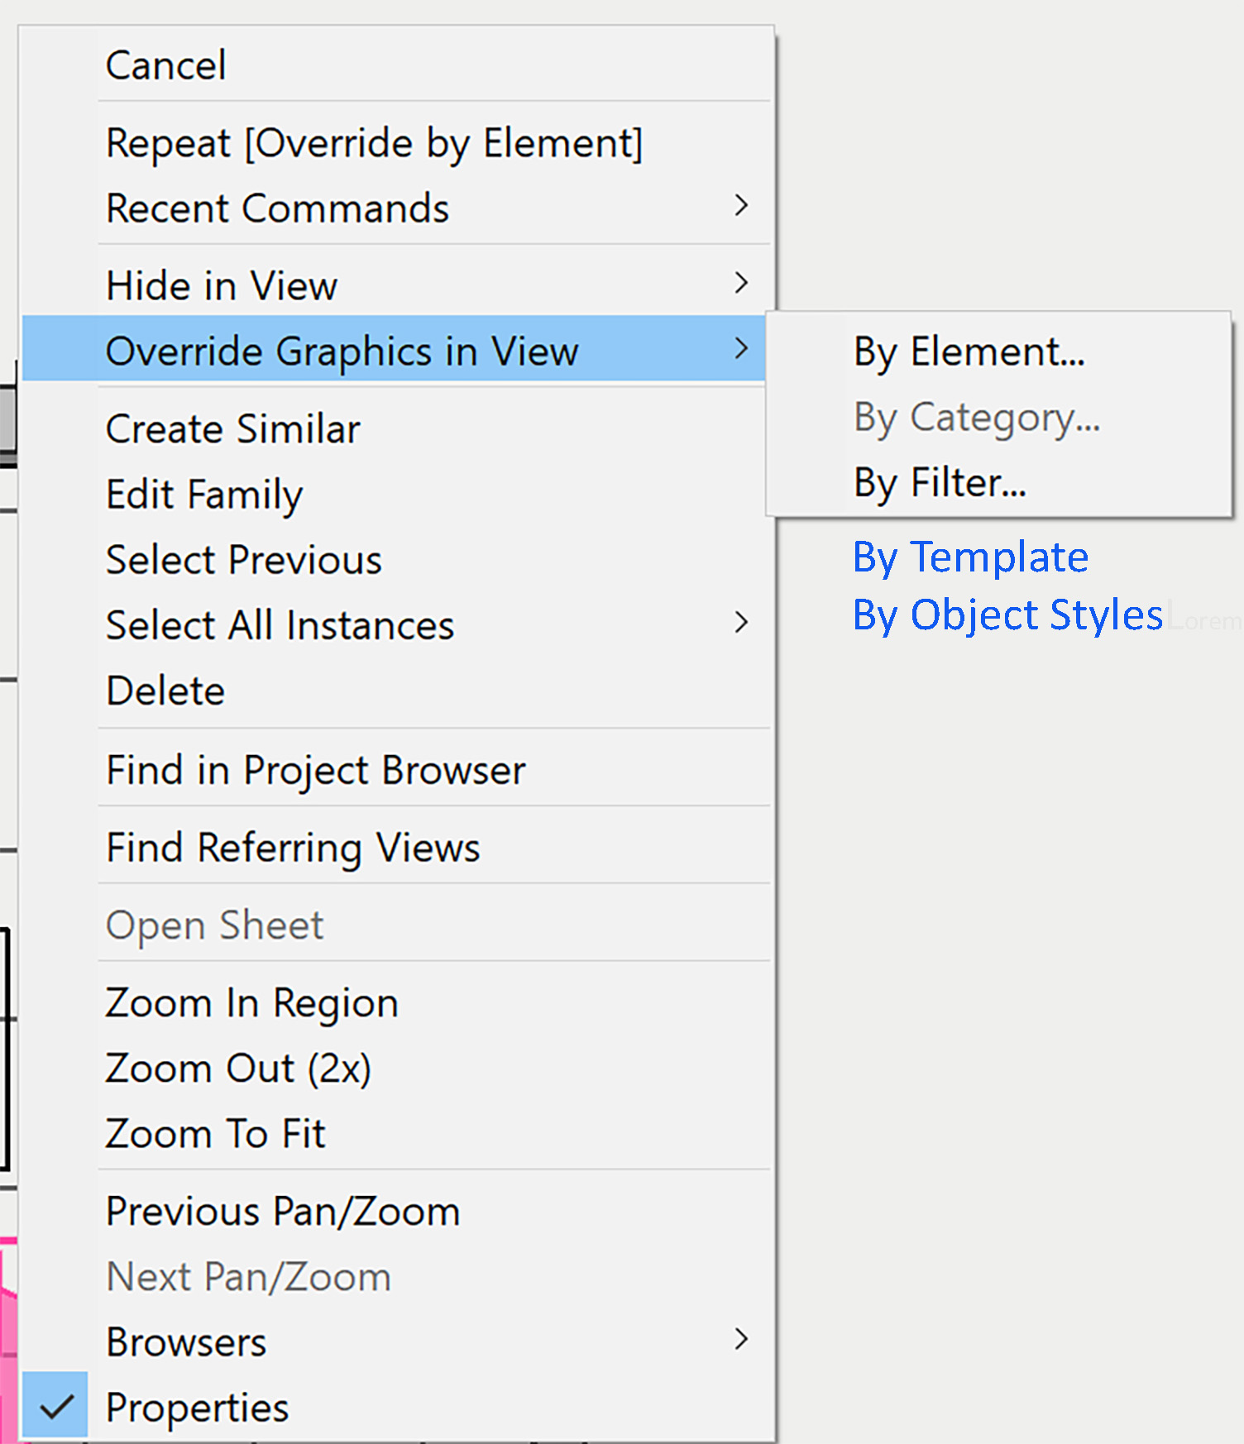The height and width of the screenshot is (1444, 1244).
Task: Select Edit Family
Action: coord(203,495)
